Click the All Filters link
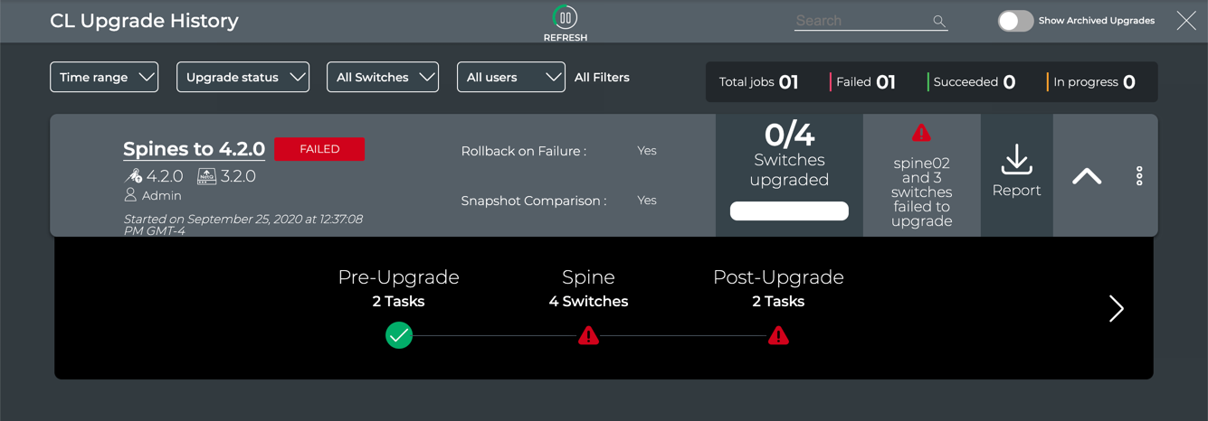This screenshot has width=1208, height=421. click(x=602, y=78)
